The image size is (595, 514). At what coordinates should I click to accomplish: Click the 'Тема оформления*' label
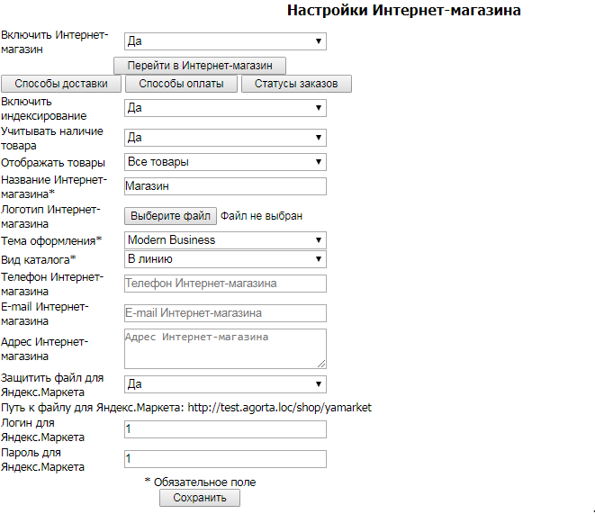pos(51,241)
